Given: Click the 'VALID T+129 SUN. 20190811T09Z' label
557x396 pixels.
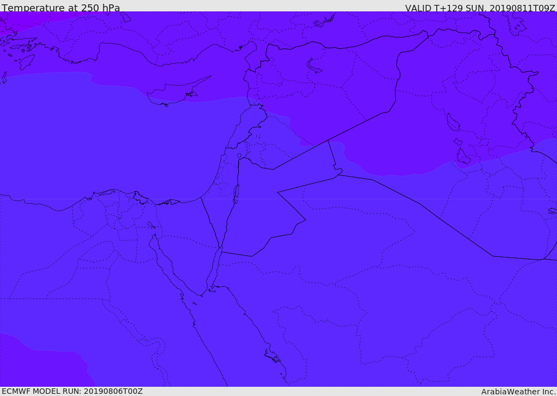Looking at the screenshot, I should [480, 8].
